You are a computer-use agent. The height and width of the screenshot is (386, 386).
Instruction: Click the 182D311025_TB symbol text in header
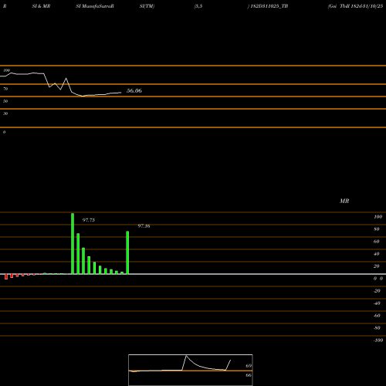[269, 6]
